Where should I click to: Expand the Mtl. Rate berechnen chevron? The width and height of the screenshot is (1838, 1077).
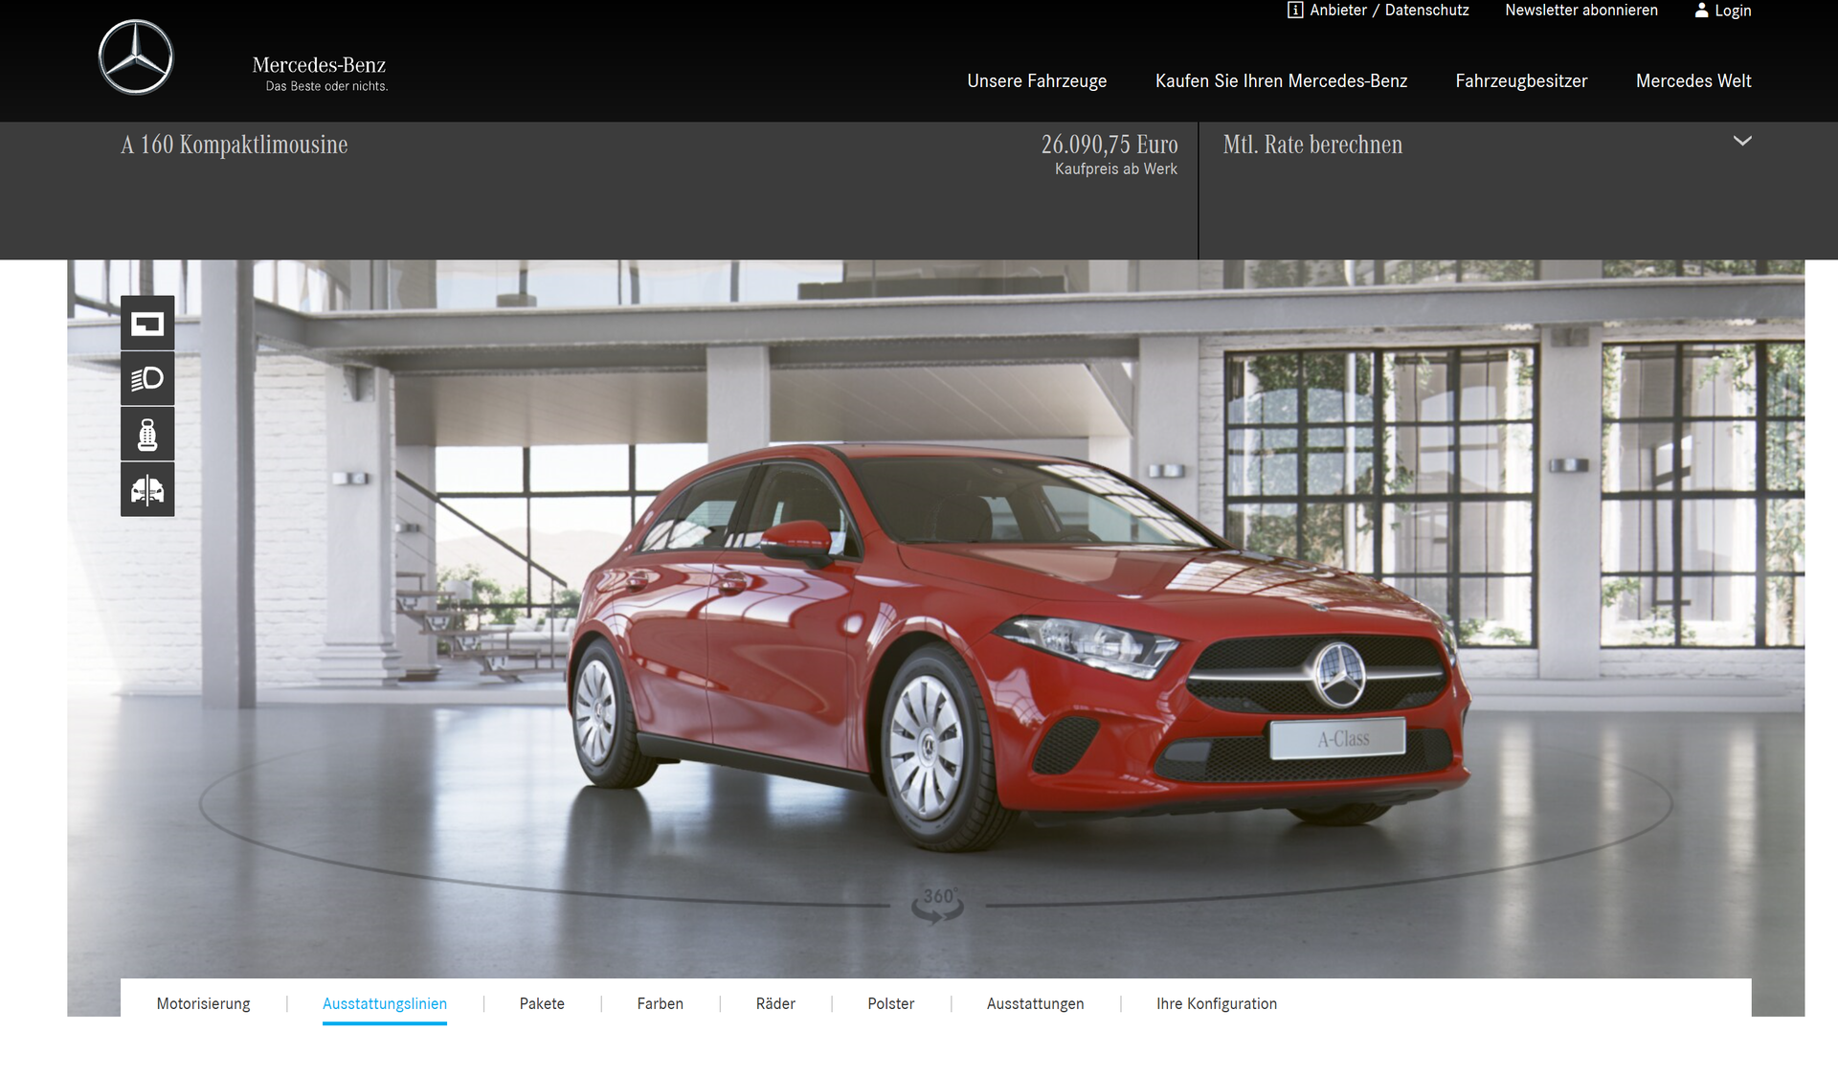[x=1742, y=141]
